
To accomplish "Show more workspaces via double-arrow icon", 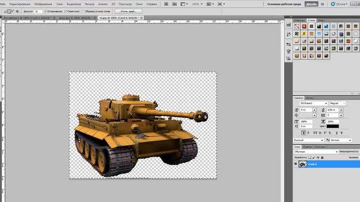I will [322, 4].
